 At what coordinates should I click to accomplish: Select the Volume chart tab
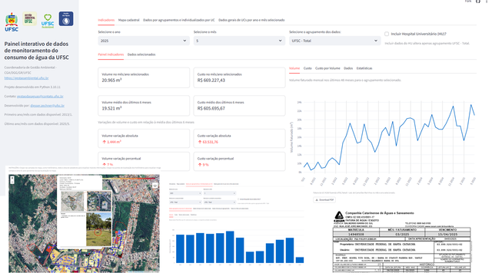coord(294,68)
